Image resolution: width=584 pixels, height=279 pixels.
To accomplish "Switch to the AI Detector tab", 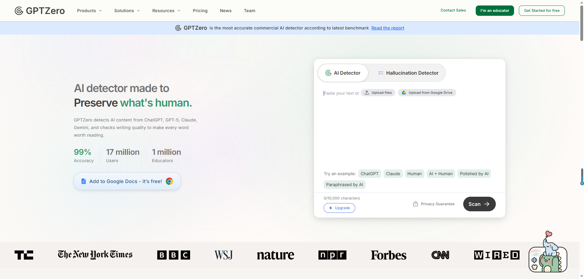I will [x=343, y=73].
